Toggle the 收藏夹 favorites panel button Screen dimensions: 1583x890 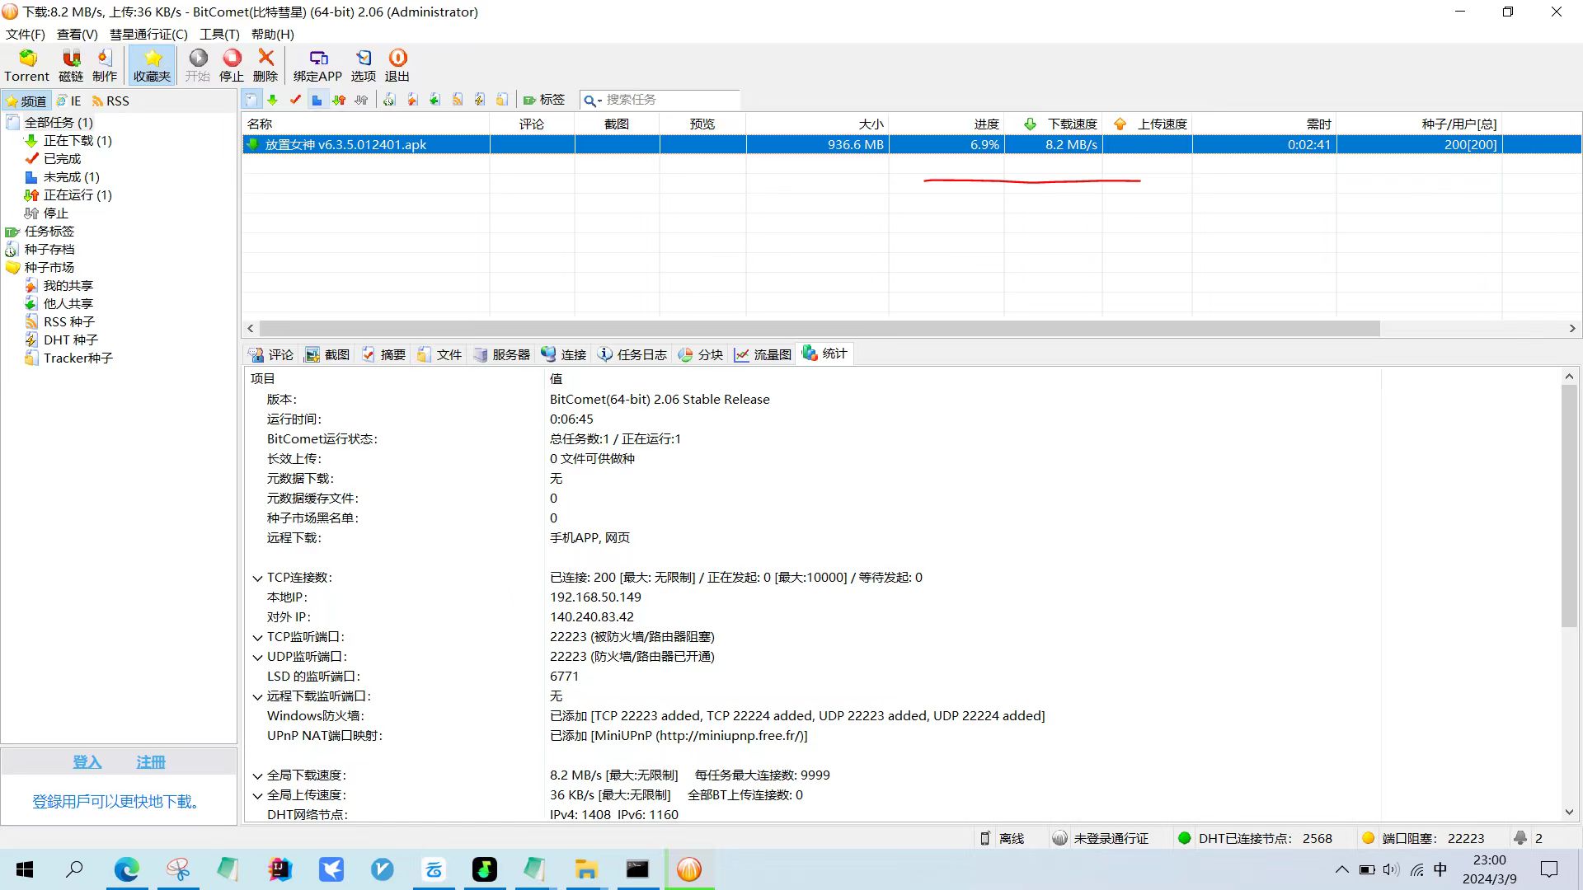point(152,65)
